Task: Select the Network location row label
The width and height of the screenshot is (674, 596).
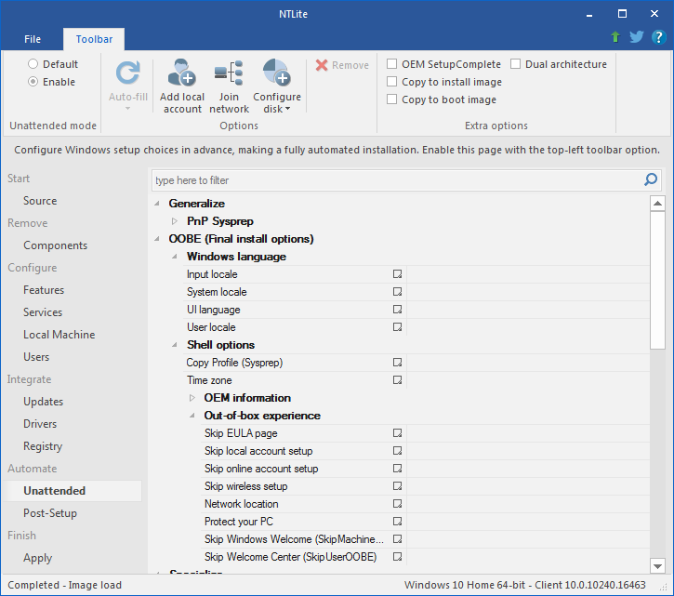Action: [241, 504]
